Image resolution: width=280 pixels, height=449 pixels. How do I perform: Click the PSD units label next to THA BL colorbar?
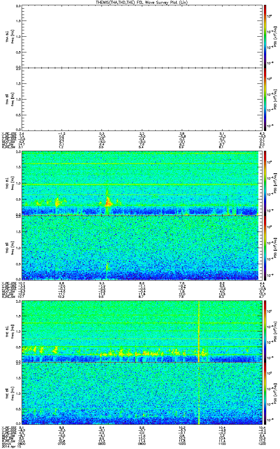pos(276,36)
